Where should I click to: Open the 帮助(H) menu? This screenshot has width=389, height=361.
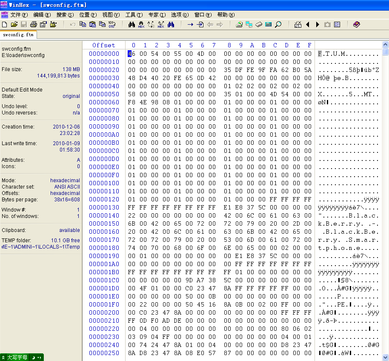tap(226, 15)
